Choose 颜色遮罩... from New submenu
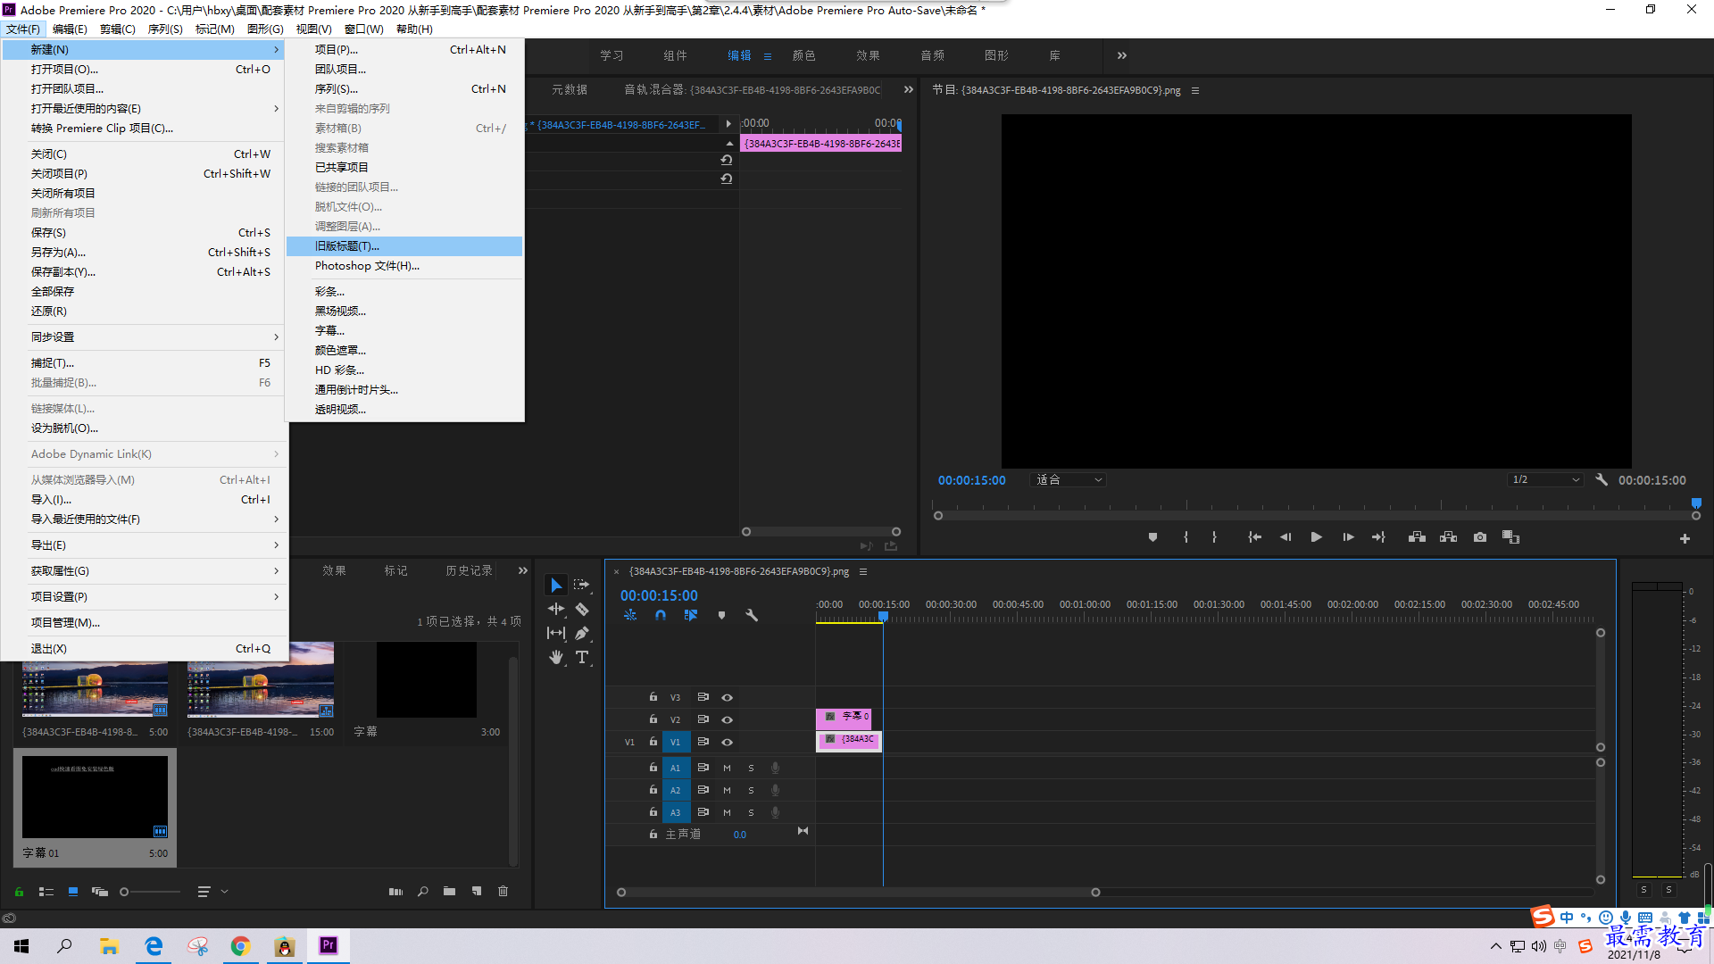The width and height of the screenshot is (1714, 964). pyautogui.click(x=404, y=350)
